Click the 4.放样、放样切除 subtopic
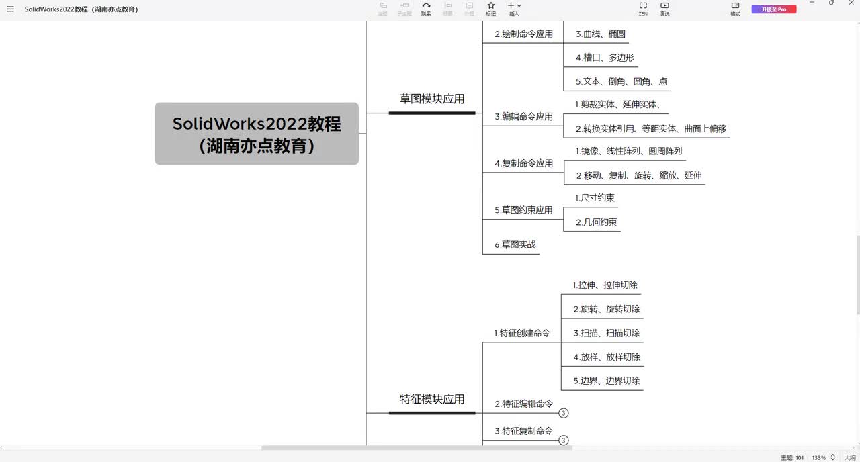 point(606,357)
